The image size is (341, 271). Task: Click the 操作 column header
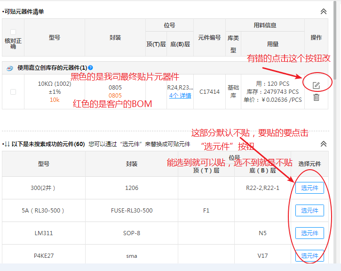[x=316, y=38]
